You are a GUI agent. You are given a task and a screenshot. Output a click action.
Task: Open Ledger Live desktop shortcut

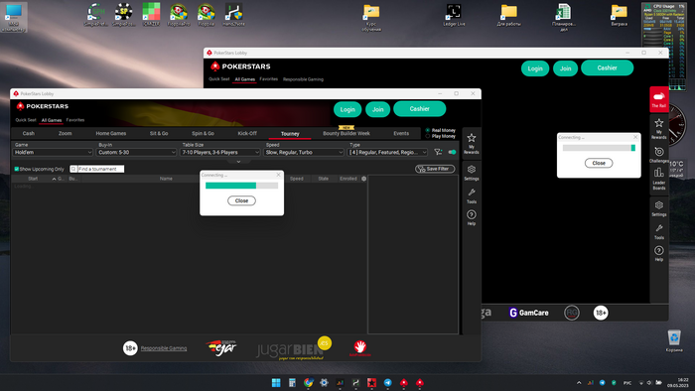pos(454,15)
